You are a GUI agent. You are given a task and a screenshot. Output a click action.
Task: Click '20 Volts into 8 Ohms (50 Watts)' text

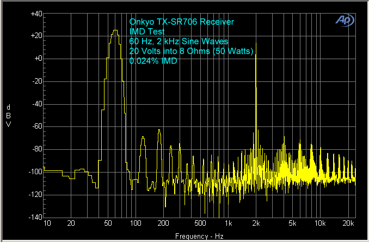pyautogui.click(x=191, y=51)
